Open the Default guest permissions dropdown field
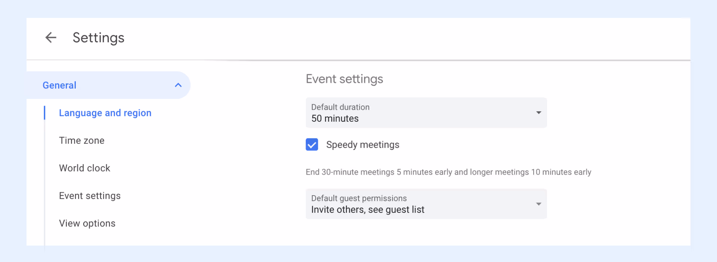 (426, 204)
